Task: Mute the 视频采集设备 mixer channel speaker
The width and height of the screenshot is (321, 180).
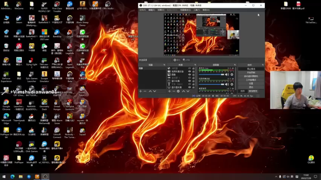Action: pos(227,84)
